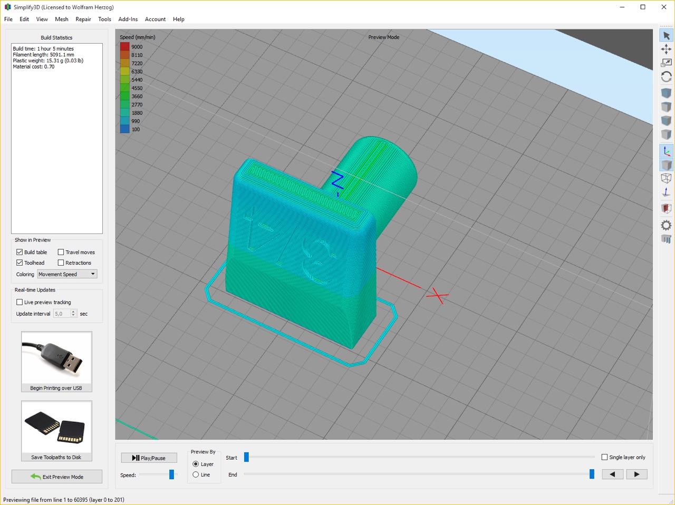The image size is (675, 505).
Task: Click the End layer slider handle
Action: pos(592,474)
